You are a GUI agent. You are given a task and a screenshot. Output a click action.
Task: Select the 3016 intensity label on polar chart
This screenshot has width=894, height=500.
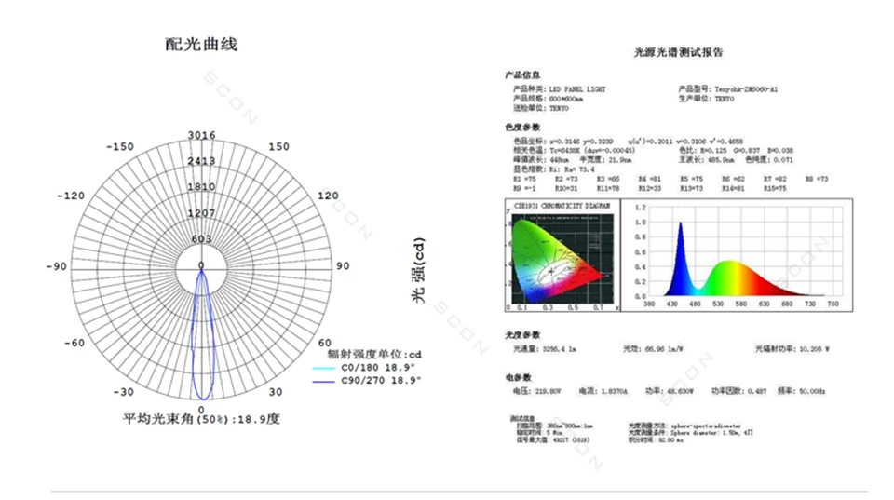(202, 135)
